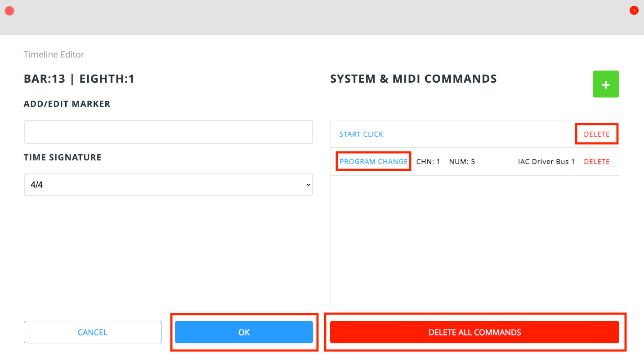
Task: Open the START CLICK command
Action: (361, 134)
